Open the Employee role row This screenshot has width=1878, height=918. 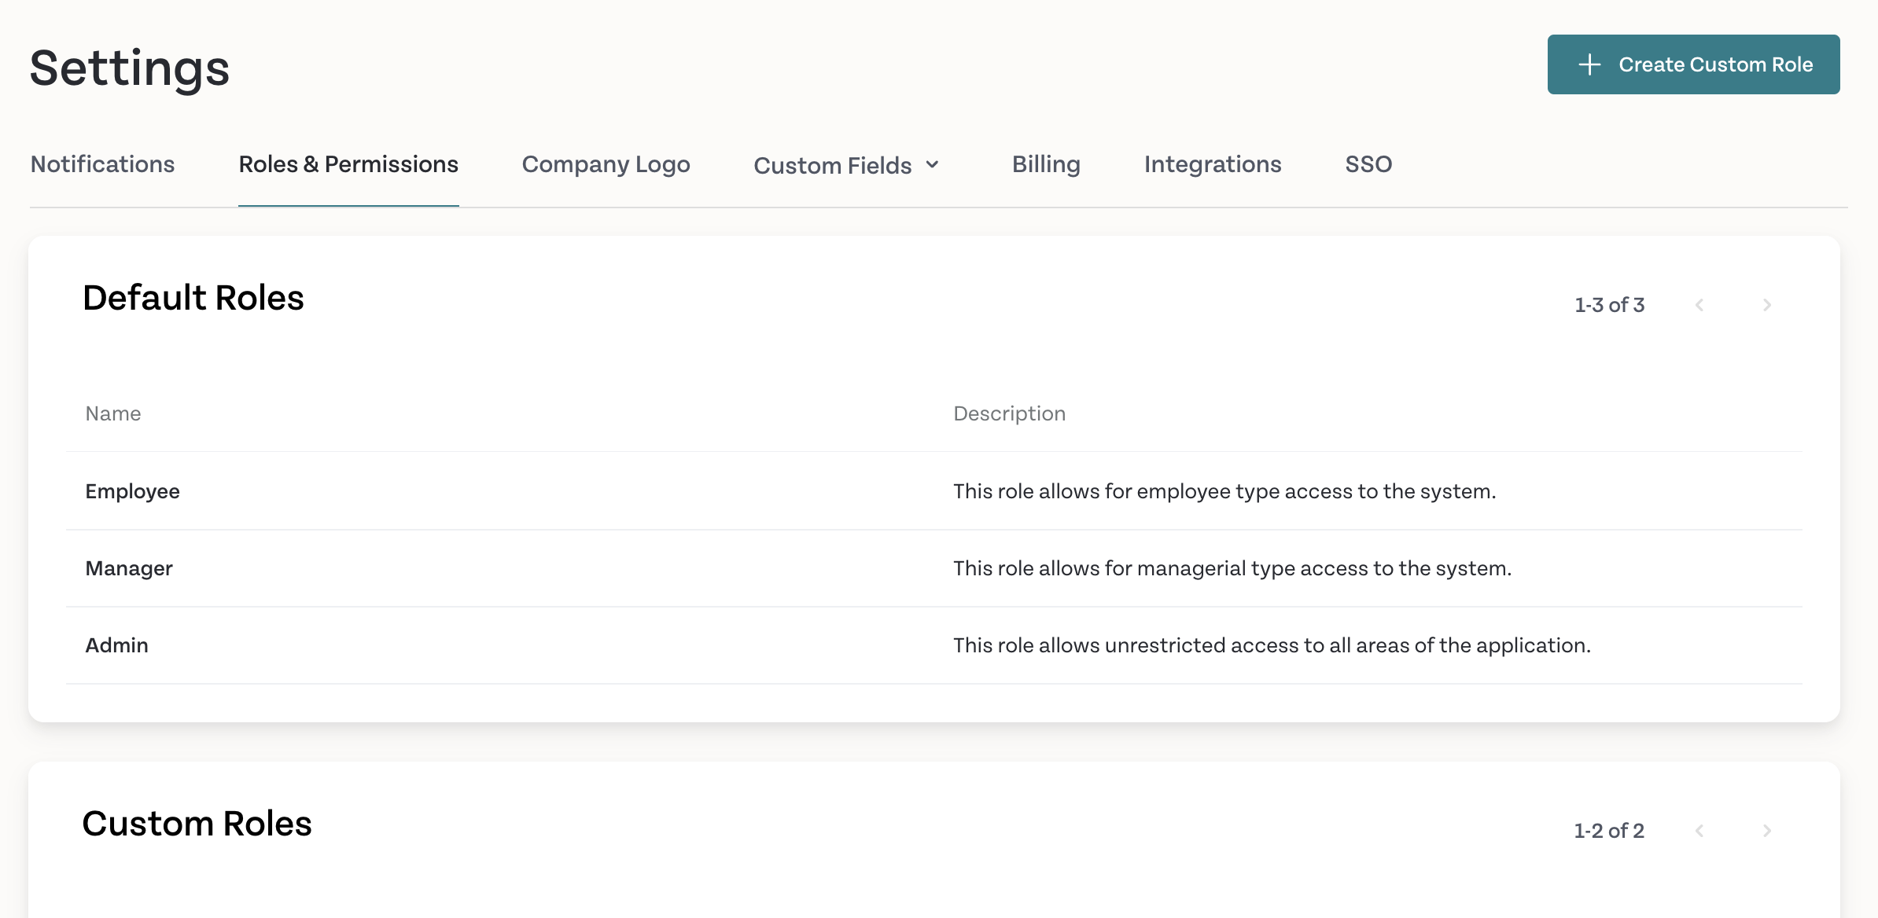pyautogui.click(x=934, y=491)
